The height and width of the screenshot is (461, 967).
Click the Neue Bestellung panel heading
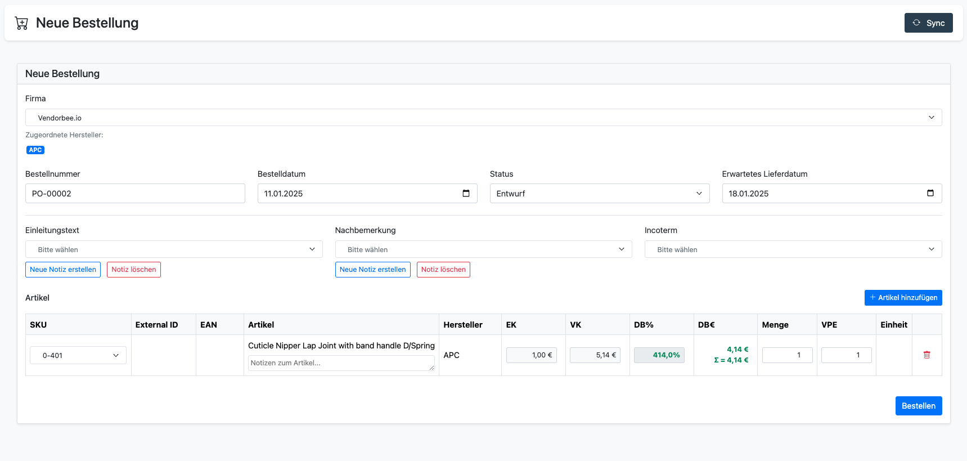(x=62, y=74)
